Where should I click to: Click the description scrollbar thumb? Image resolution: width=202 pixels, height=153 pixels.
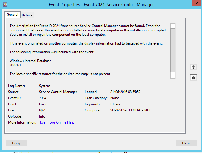pos(173,50)
